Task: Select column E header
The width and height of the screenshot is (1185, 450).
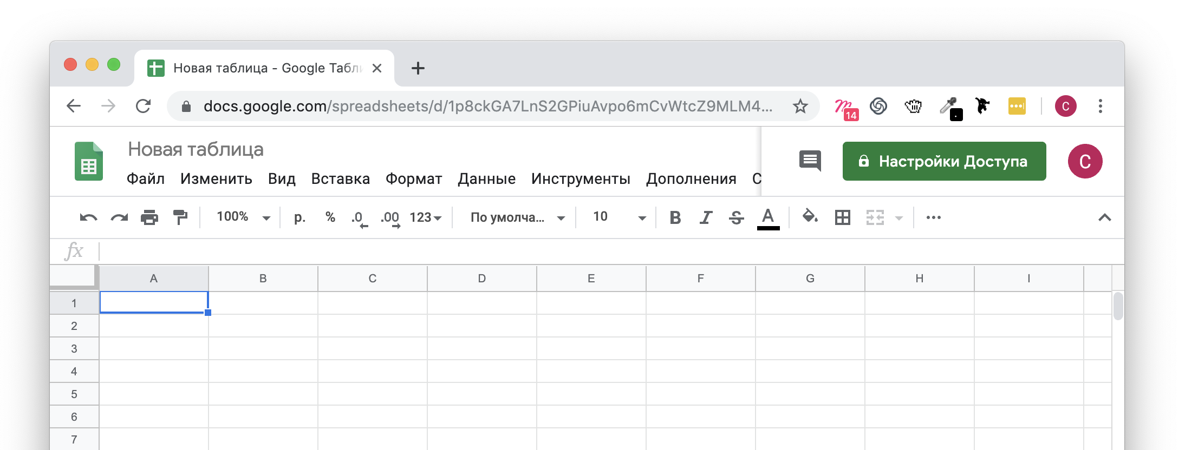Action: [591, 279]
